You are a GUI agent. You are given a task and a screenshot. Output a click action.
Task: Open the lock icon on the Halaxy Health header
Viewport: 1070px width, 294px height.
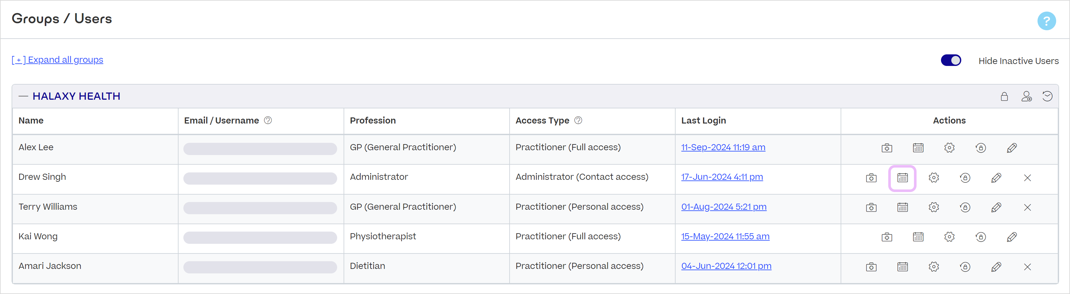(1004, 96)
